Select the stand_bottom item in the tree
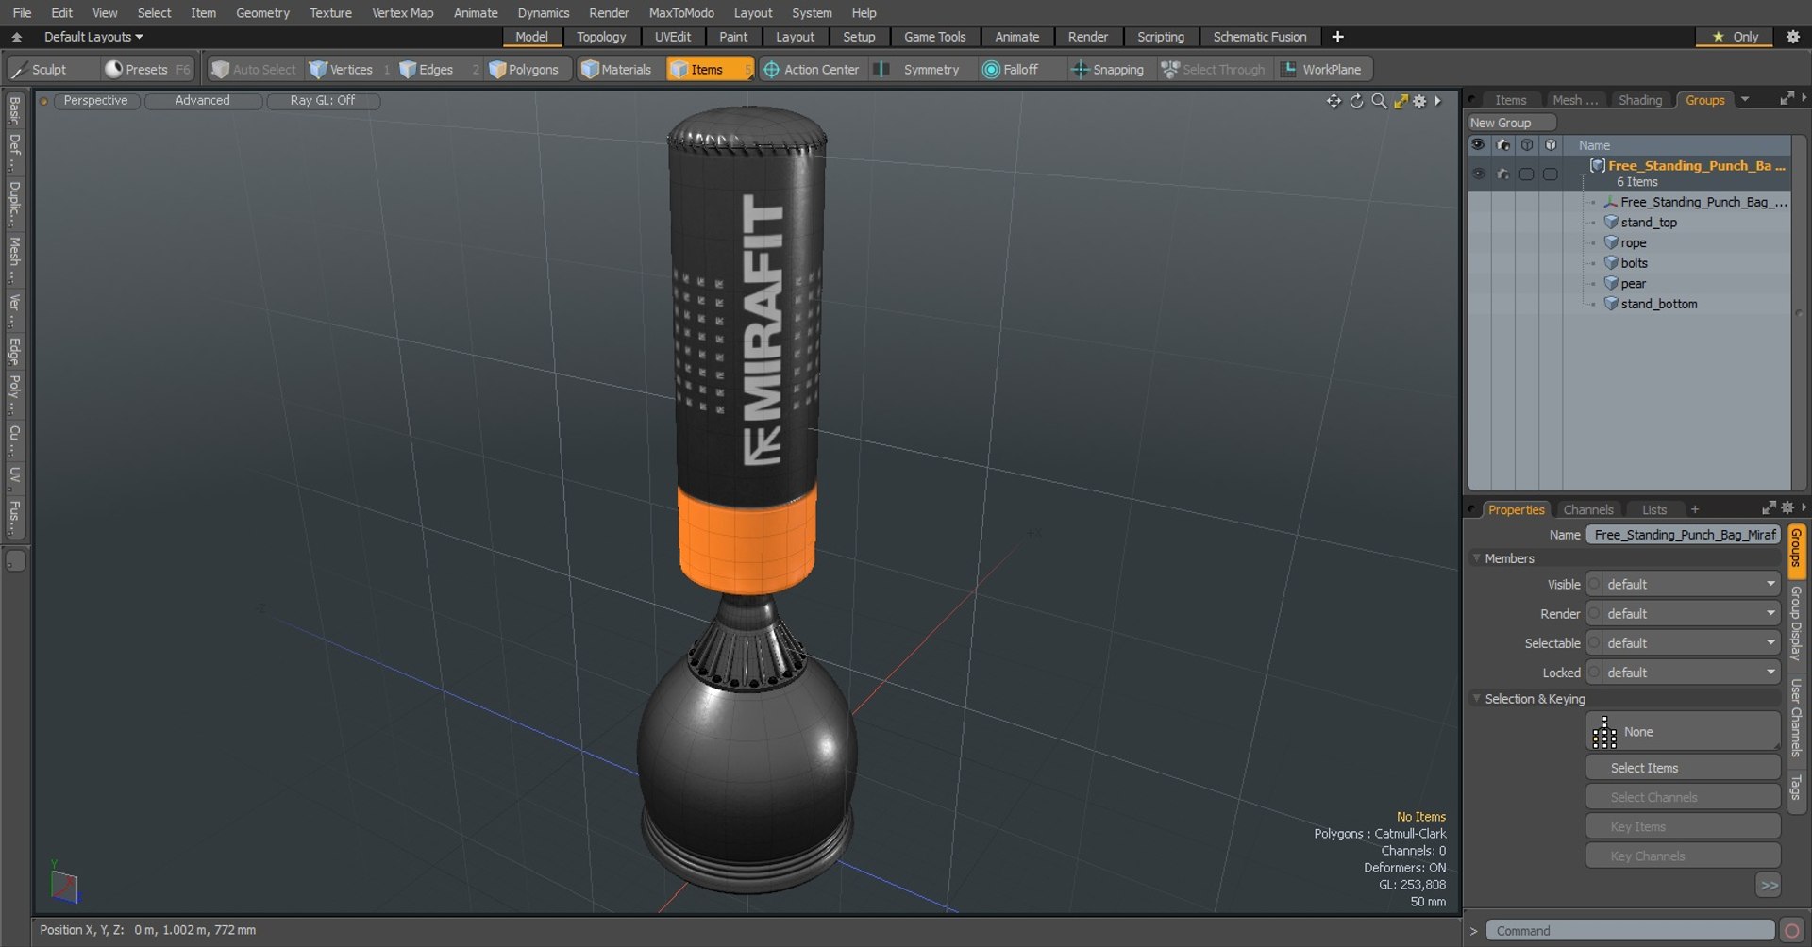The image size is (1812, 947). (x=1659, y=304)
